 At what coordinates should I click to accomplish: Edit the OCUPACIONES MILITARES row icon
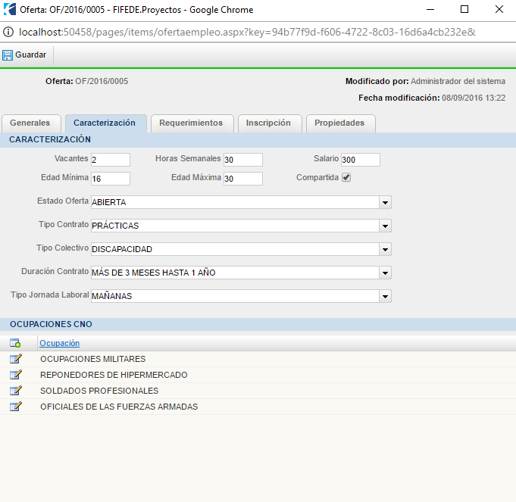tap(15, 359)
